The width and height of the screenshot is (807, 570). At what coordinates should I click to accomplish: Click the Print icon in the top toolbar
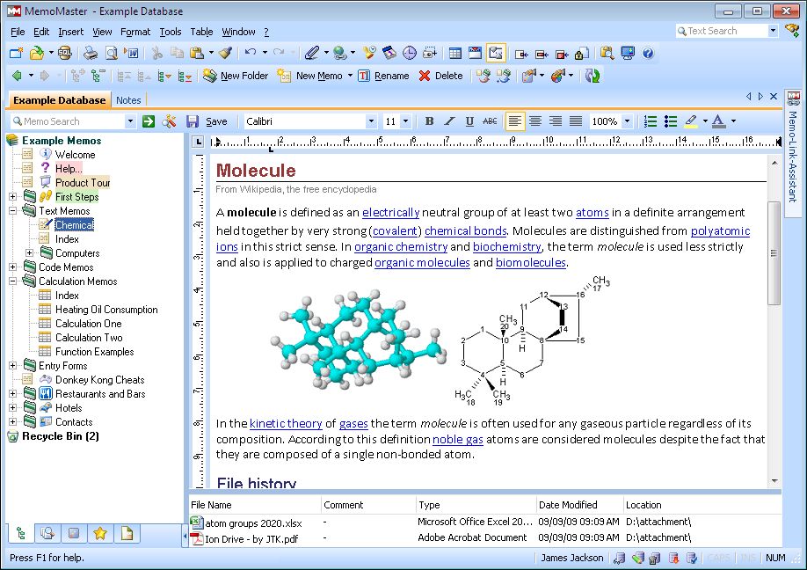pyautogui.click(x=91, y=54)
